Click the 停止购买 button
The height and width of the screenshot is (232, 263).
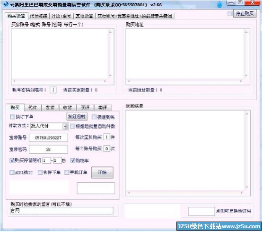pyautogui.click(x=245, y=14)
